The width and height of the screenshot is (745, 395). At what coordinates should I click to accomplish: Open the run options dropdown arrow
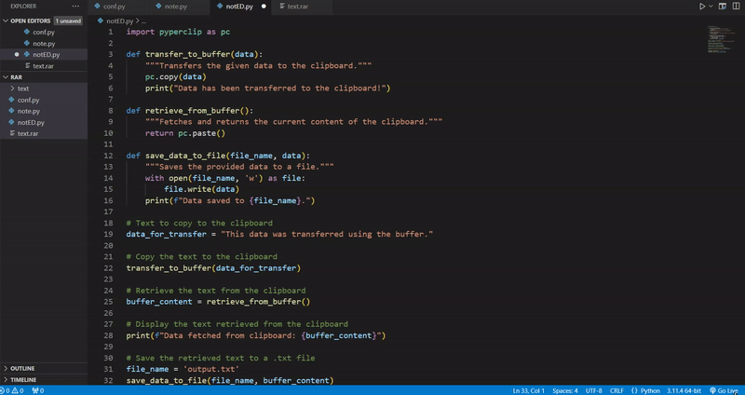tap(712, 7)
